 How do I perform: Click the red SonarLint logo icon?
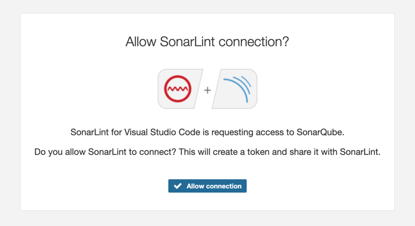177,89
